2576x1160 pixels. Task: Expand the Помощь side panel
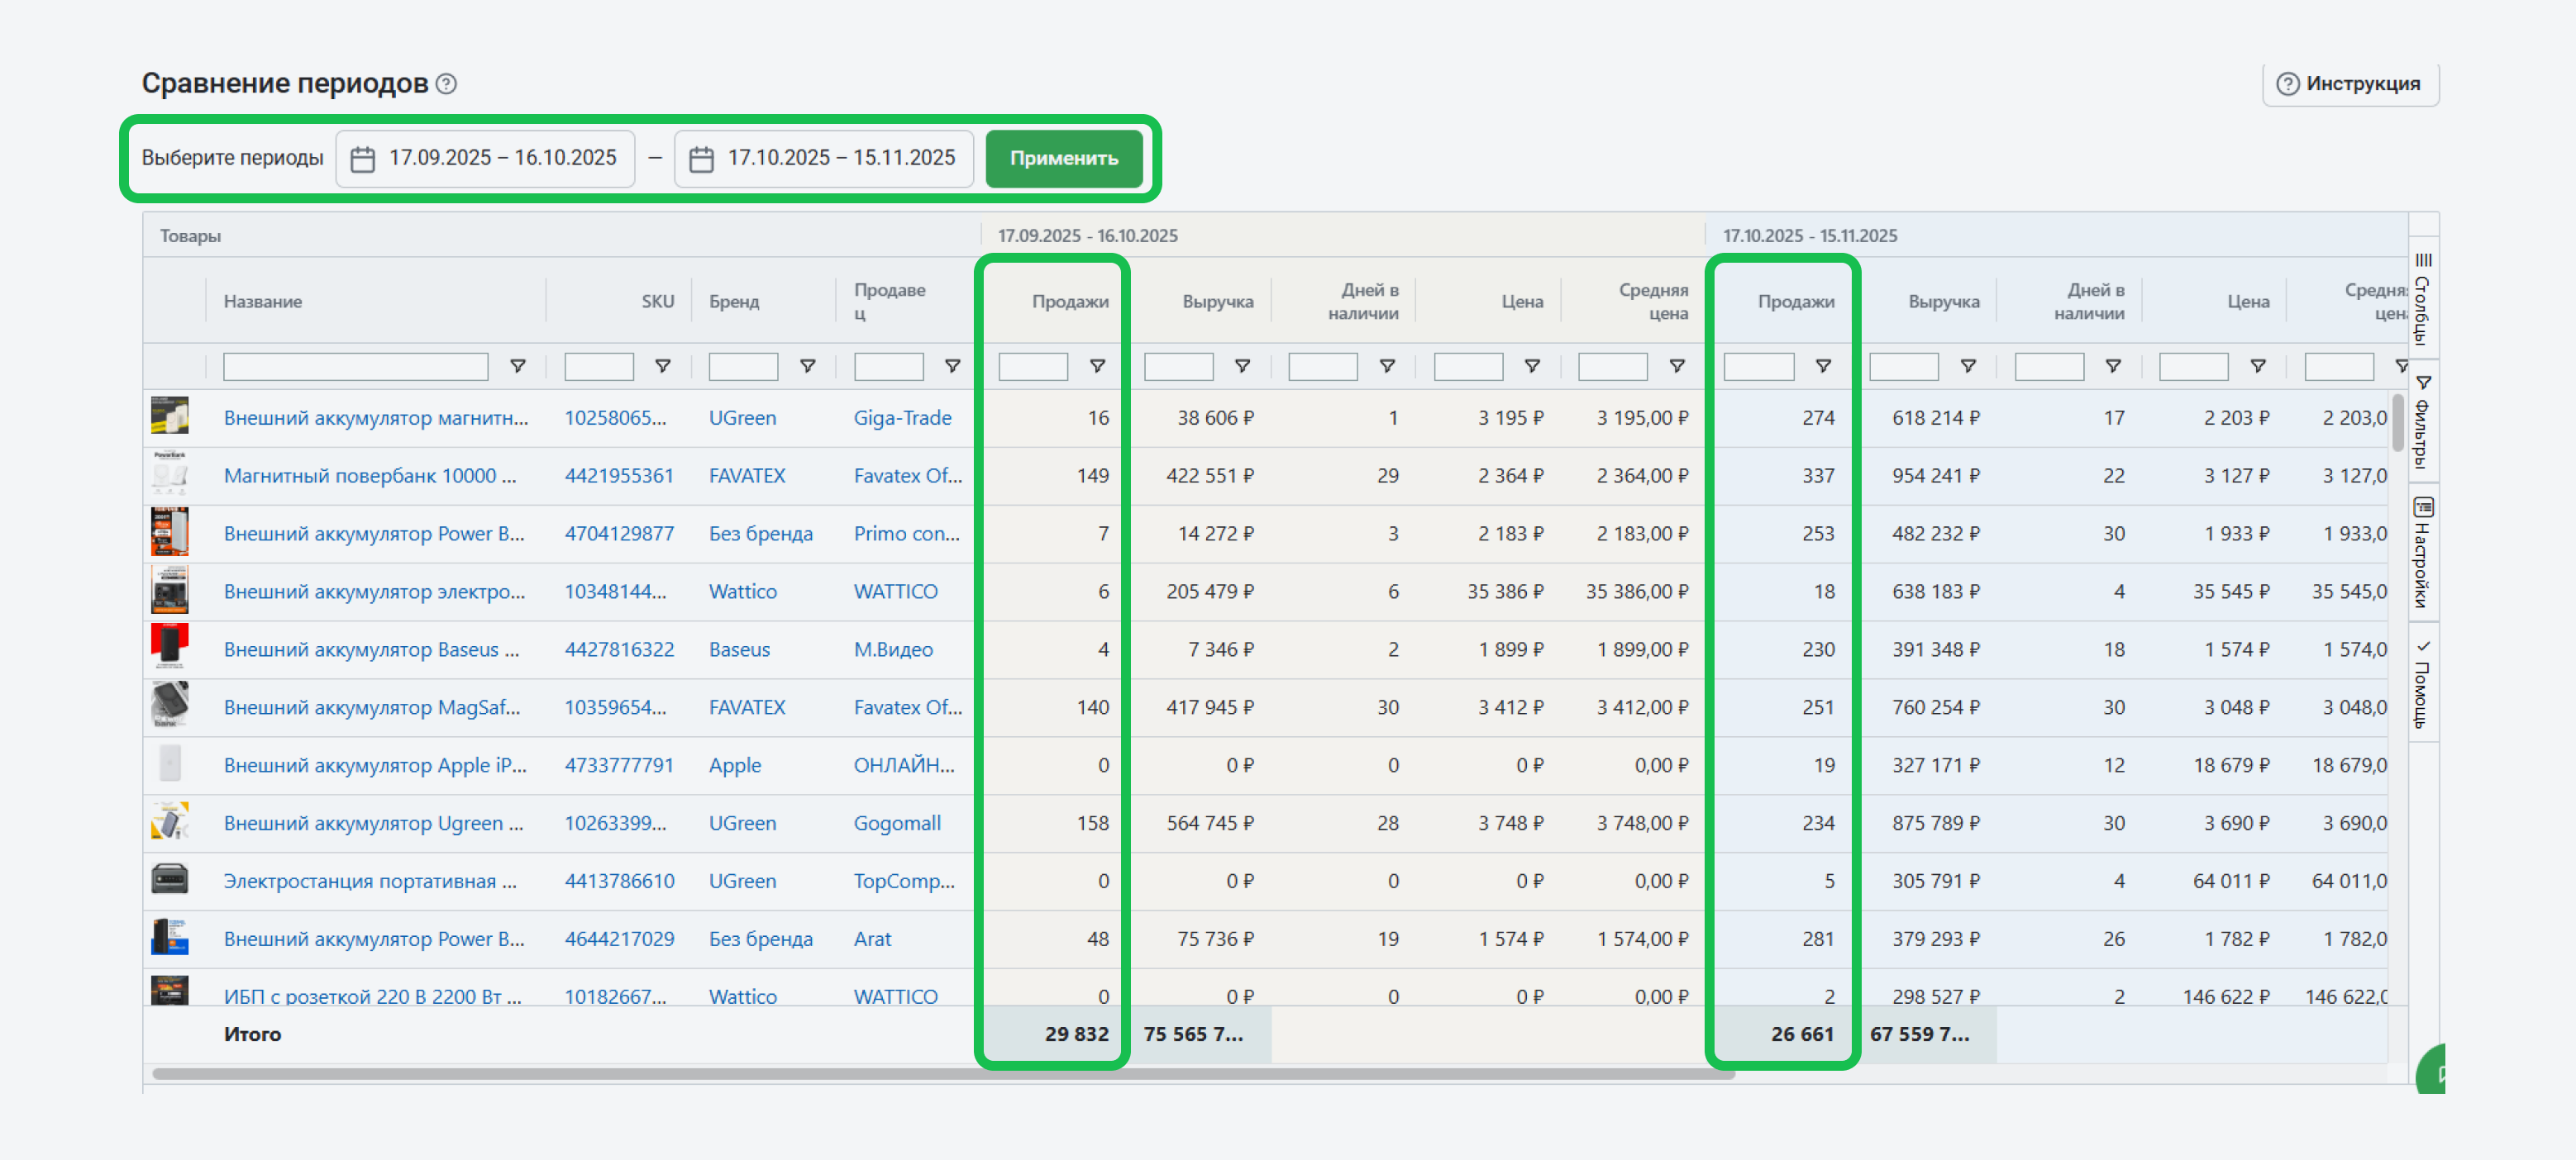(x=2422, y=683)
